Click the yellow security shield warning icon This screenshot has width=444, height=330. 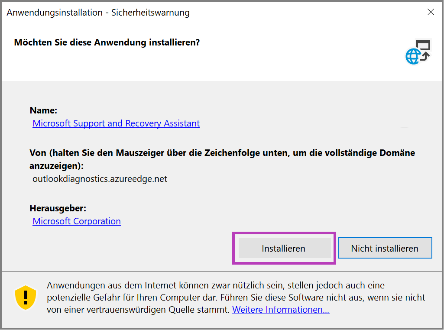(26, 298)
